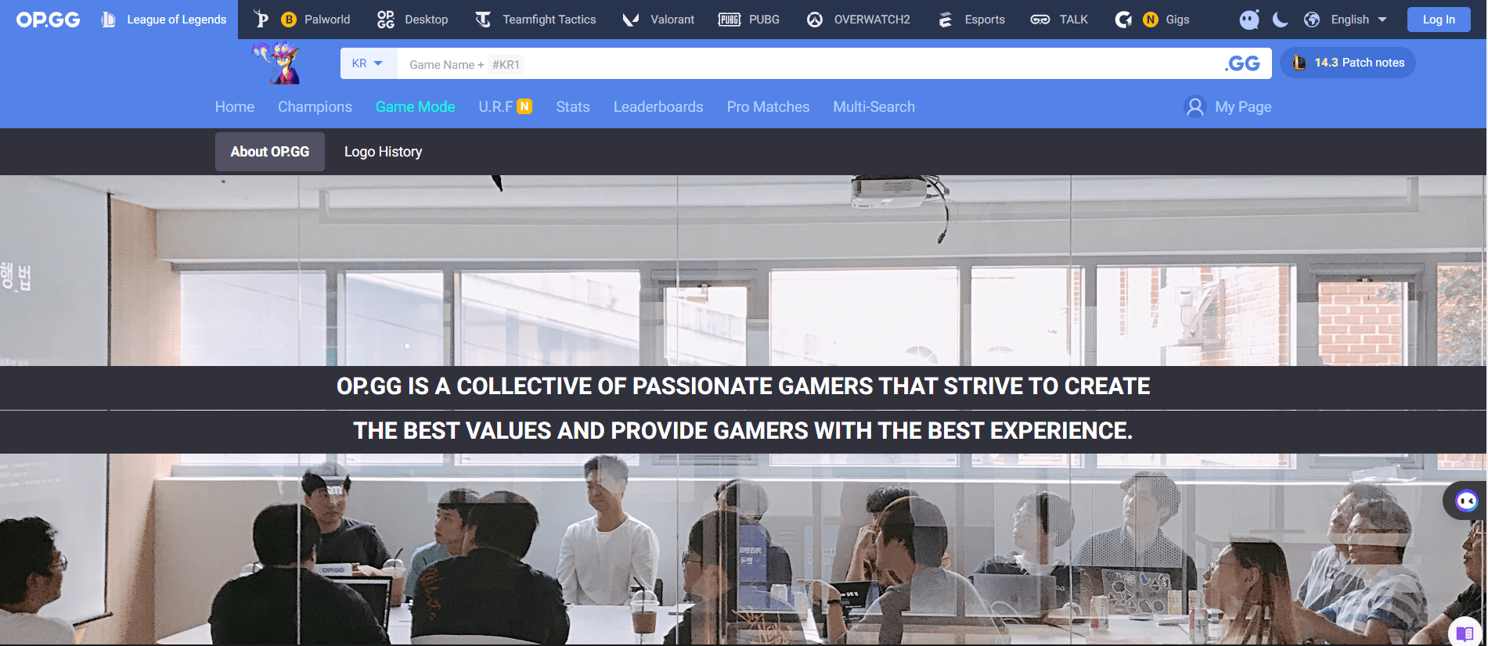Image resolution: width=1488 pixels, height=646 pixels.
Task: Click the Esports icon
Action: (x=946, y=20)
